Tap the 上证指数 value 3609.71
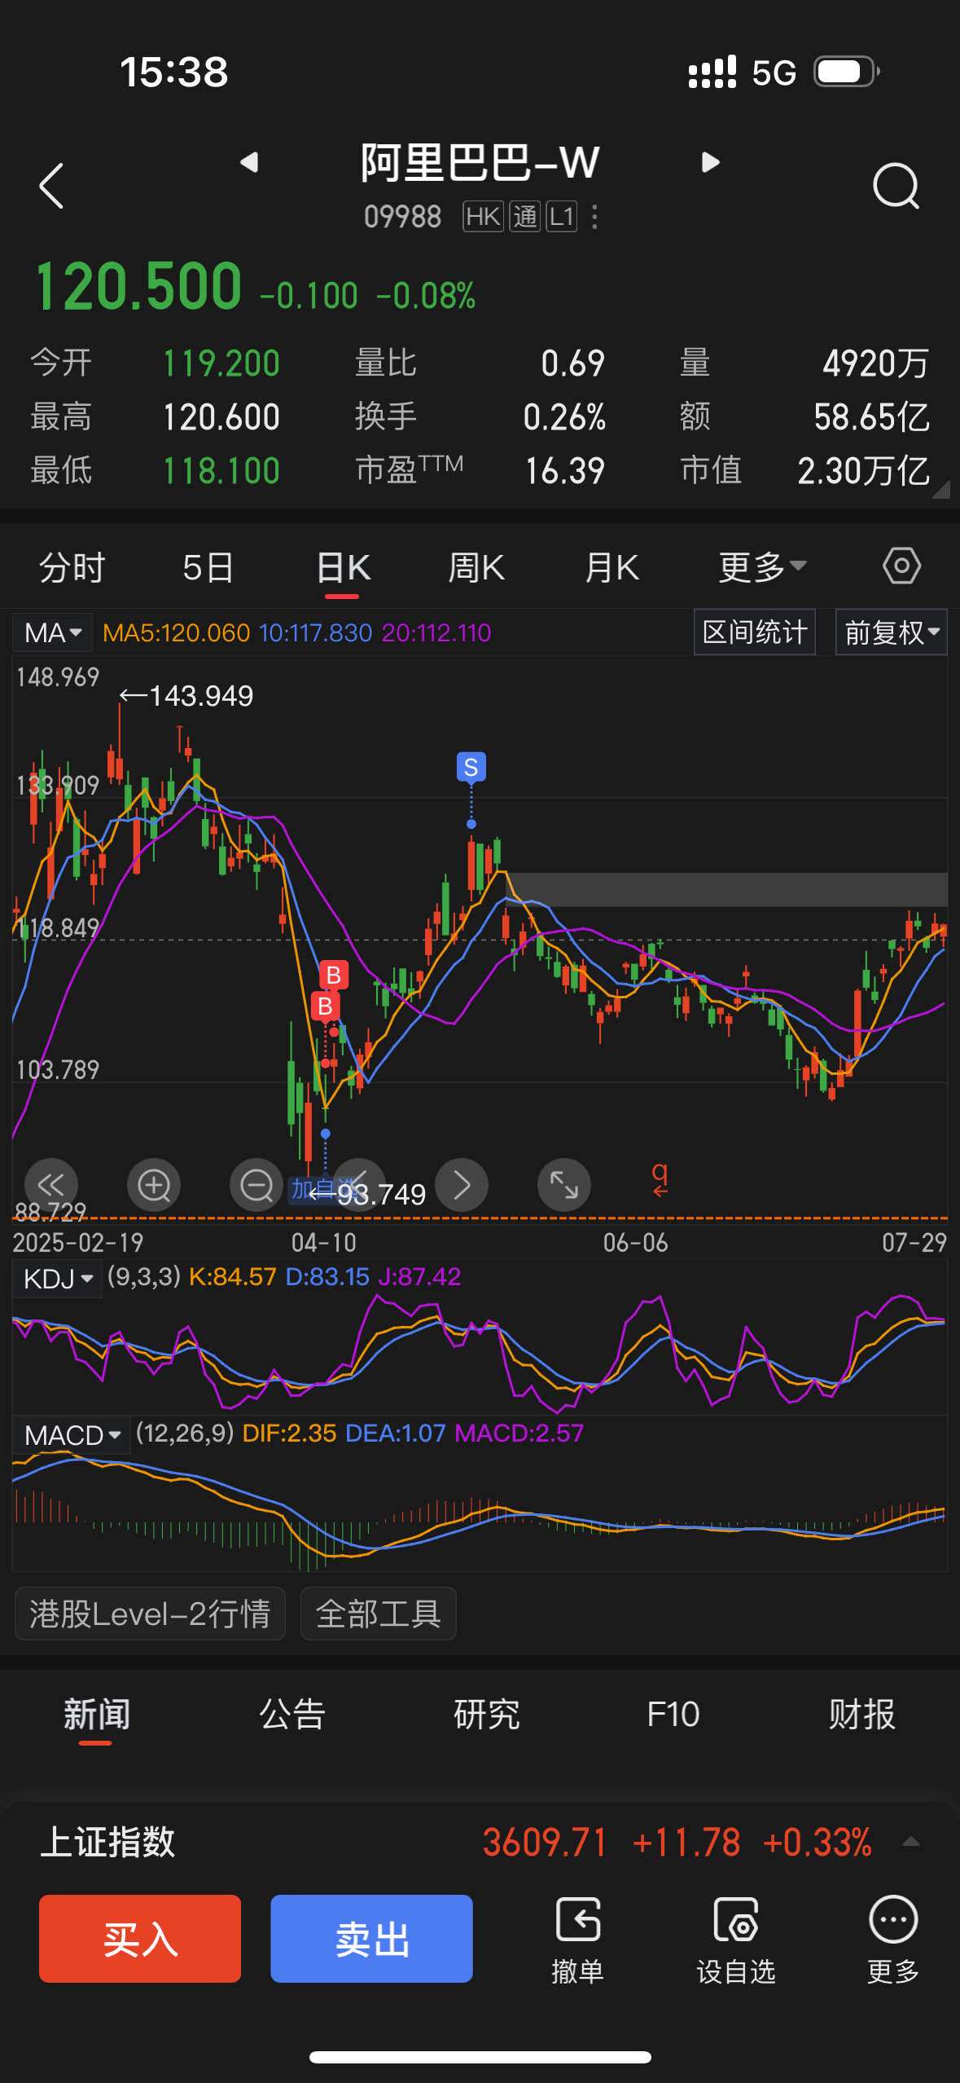 tap(545, 1842)
